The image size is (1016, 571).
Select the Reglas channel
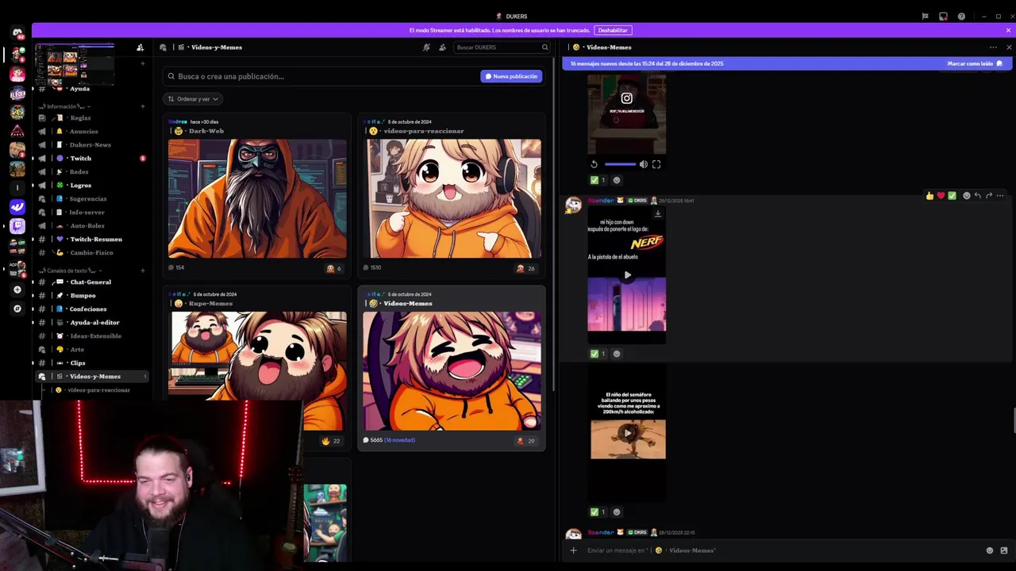click(92, 118)
